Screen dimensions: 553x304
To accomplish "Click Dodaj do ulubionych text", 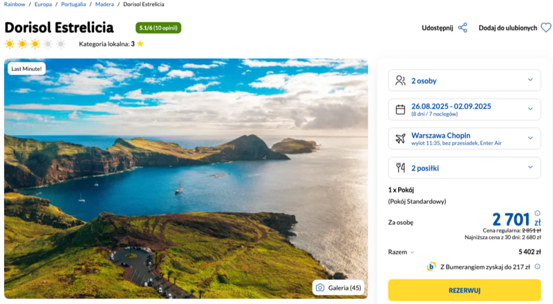I will (508, 28).
